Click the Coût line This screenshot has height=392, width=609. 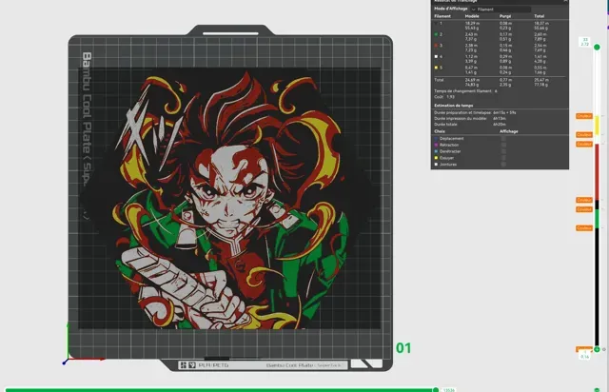click(x=444, y=97)
